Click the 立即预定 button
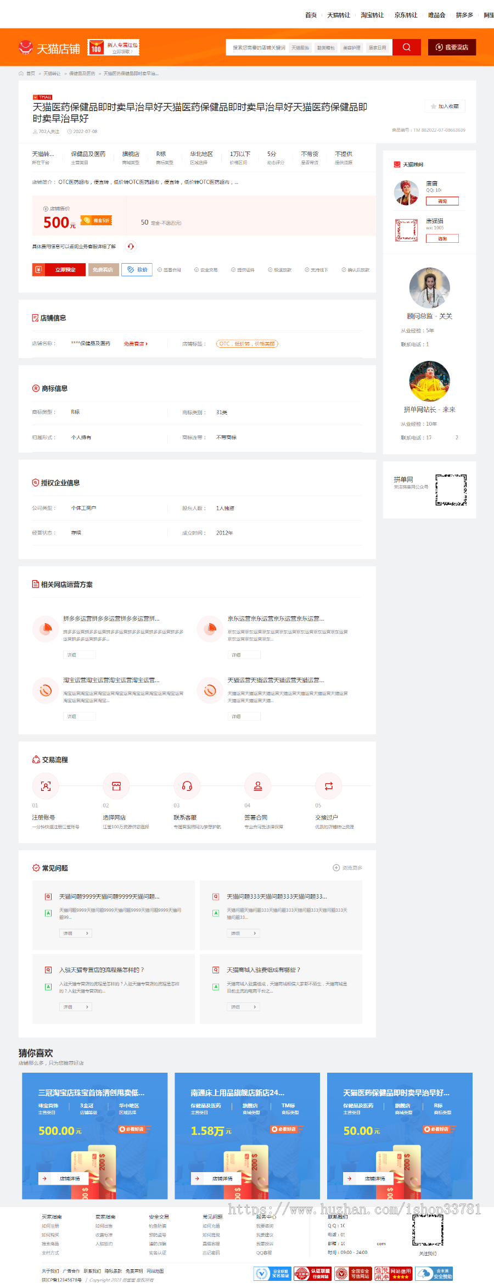This screenshot has width=494, height=1288. click(59, 270)
